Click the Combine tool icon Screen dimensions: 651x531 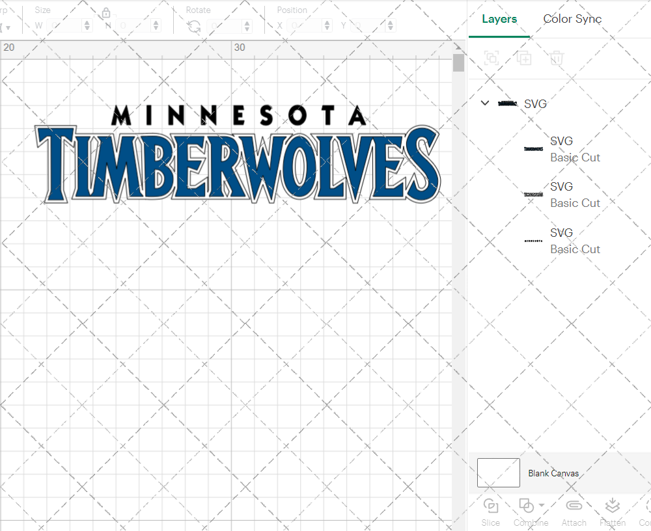[x=527, y=506]
